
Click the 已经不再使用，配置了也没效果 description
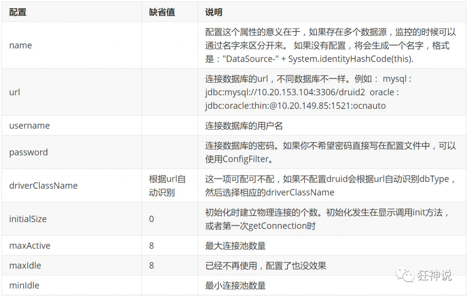(x=266, y=265)
